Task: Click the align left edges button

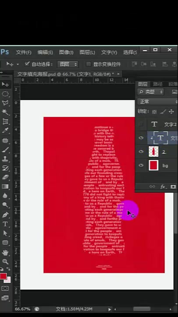Action: pyautogui.click(x=165, y=64)
